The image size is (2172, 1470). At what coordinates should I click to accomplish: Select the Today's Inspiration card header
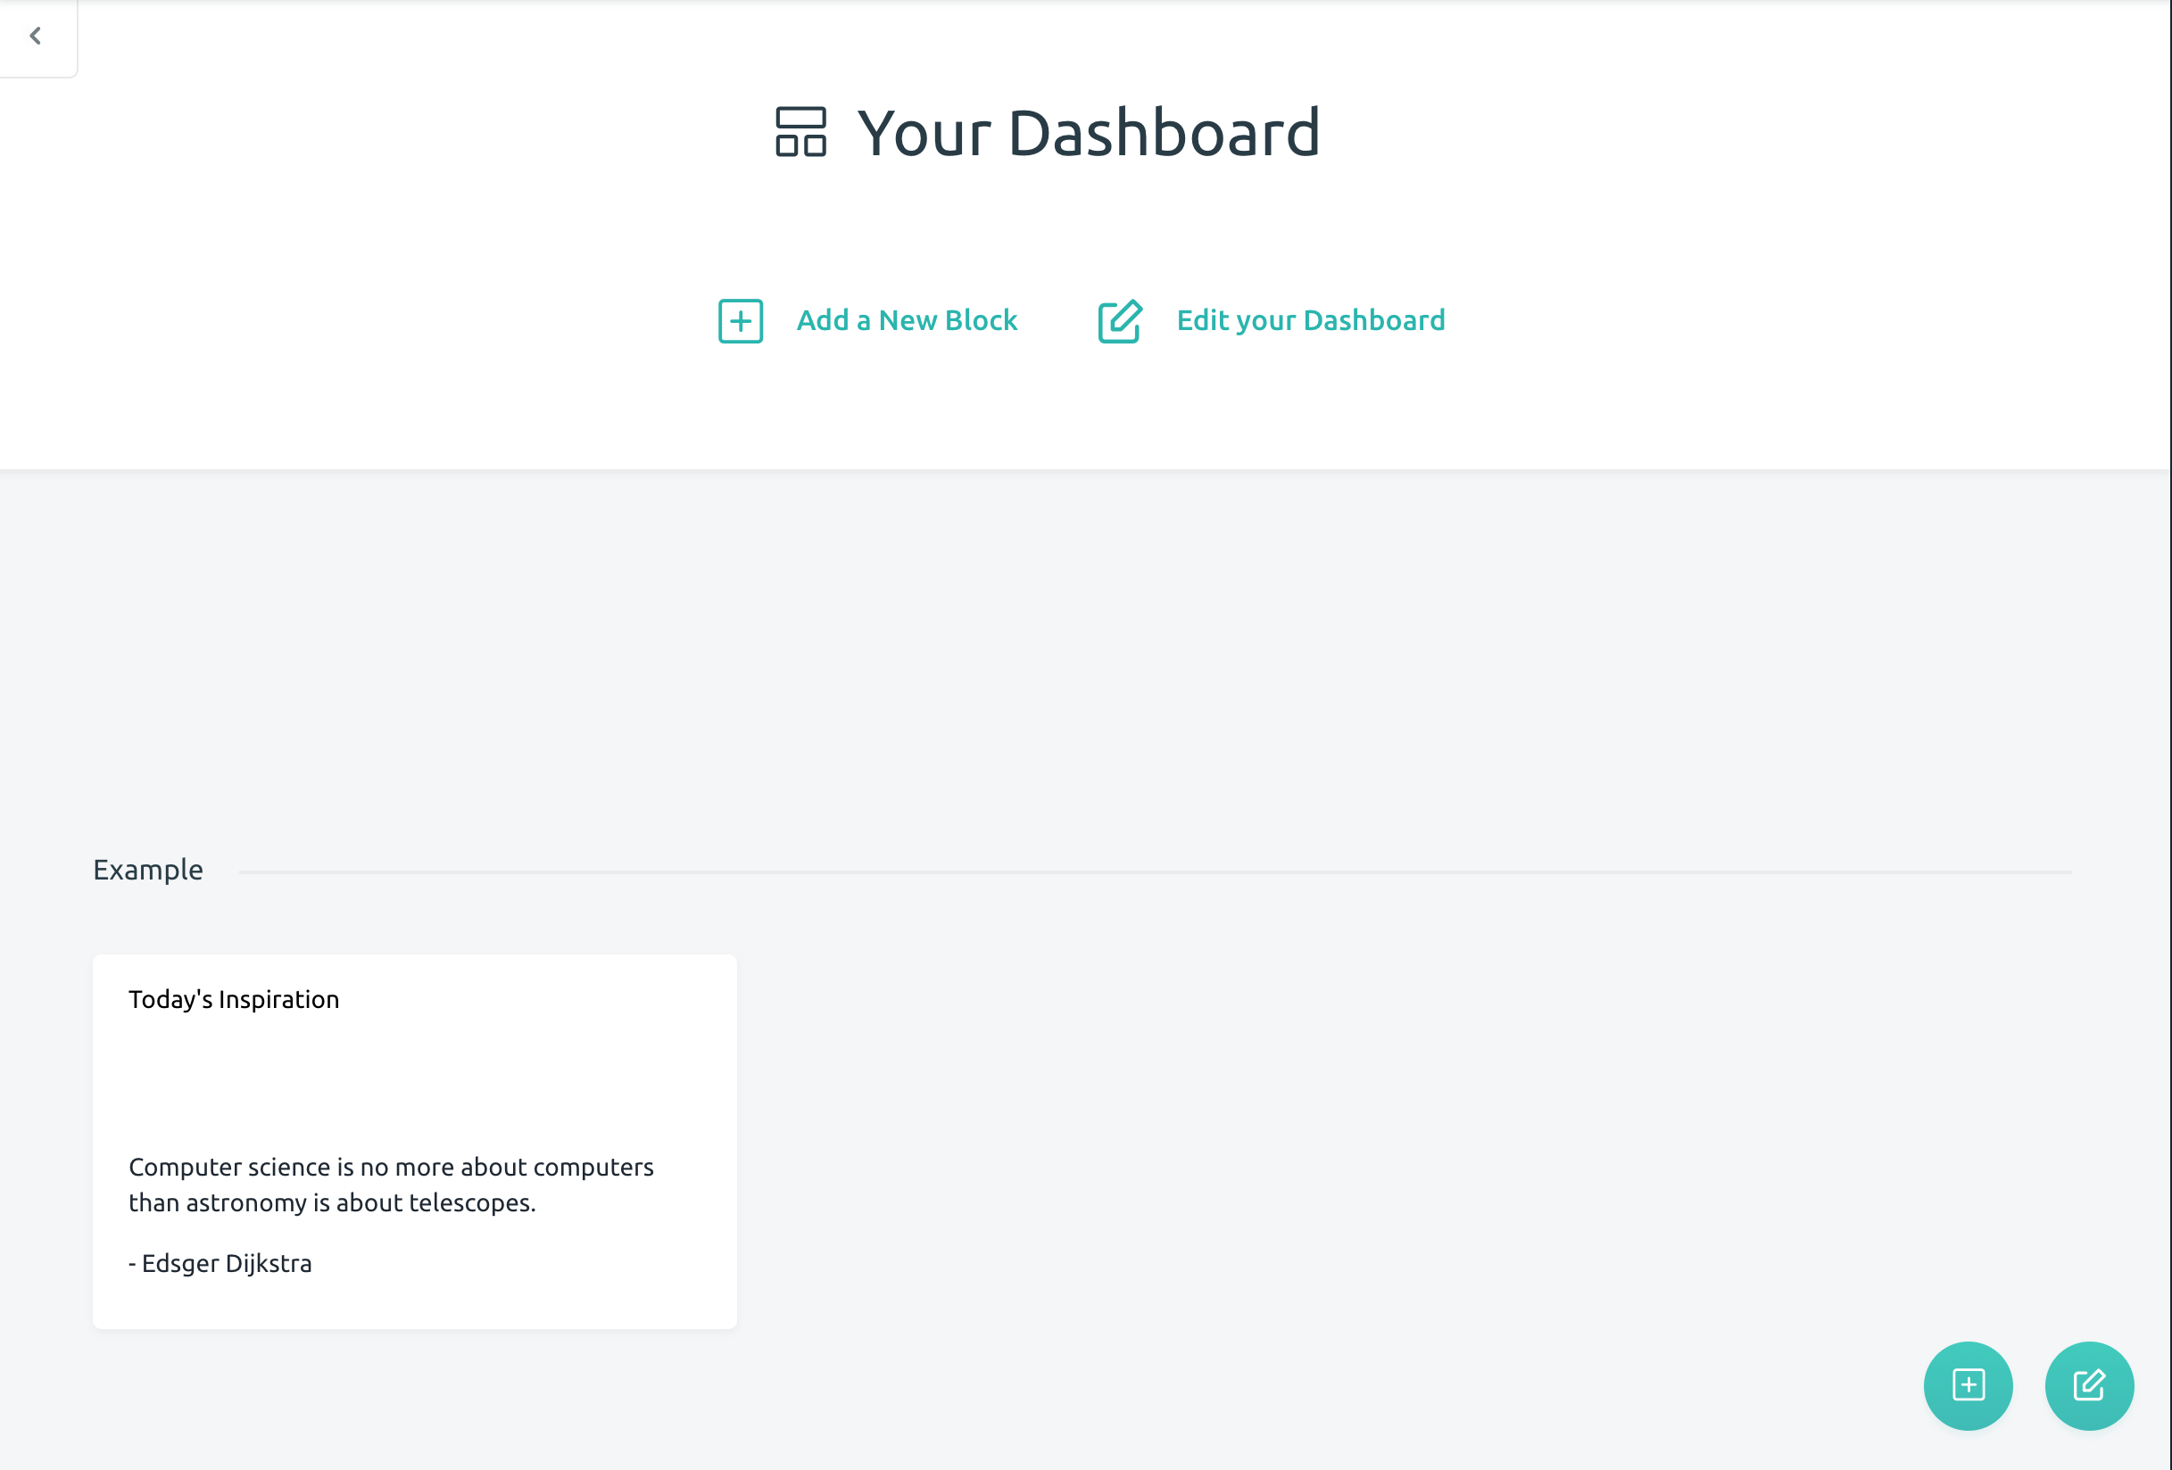(x=234, y=998)
